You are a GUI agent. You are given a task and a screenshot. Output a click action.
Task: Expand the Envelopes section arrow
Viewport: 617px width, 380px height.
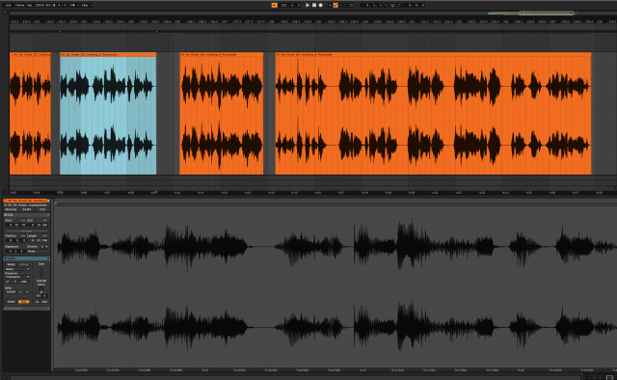[48, 309]
